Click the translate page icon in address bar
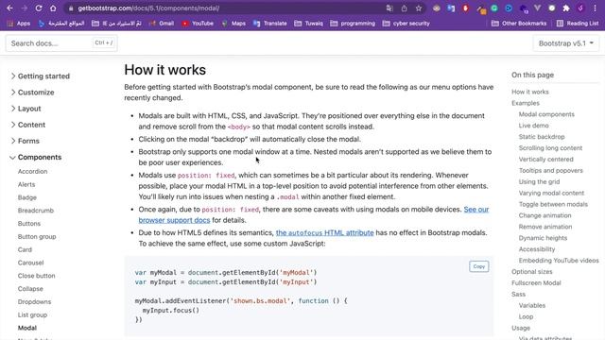The width and height of the screenshot is (605, 340). (389, 8)
